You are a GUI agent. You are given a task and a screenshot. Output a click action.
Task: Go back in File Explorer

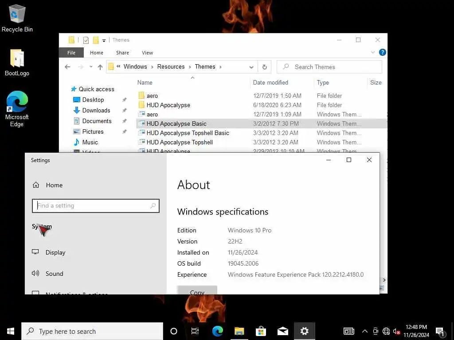tap(67, 67)
